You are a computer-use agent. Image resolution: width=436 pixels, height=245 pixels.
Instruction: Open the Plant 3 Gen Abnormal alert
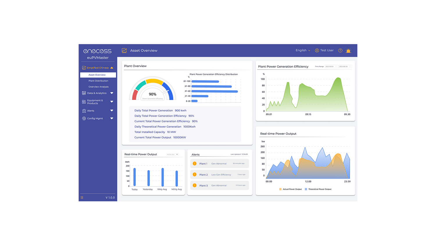pyautogui.click(x=219, y=186)
